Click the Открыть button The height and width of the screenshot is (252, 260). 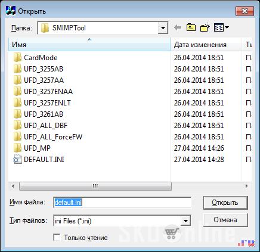[x=225, y=203]
